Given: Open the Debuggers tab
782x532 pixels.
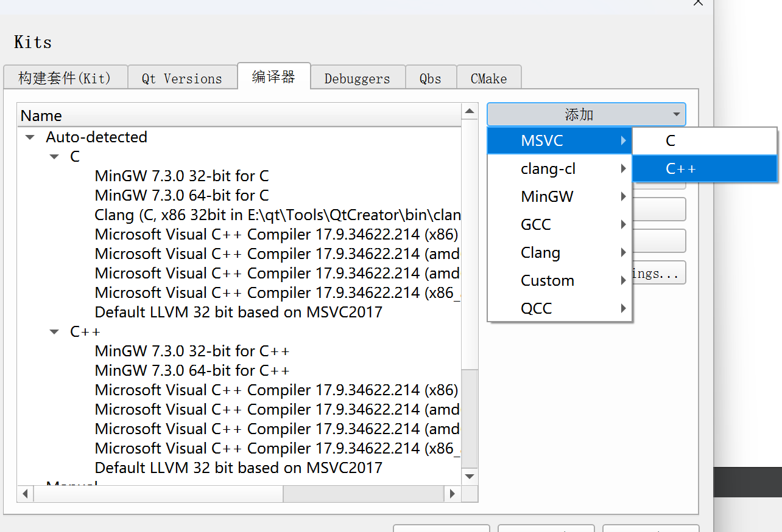Looking at the screenshot, I should tap(358, 78).
